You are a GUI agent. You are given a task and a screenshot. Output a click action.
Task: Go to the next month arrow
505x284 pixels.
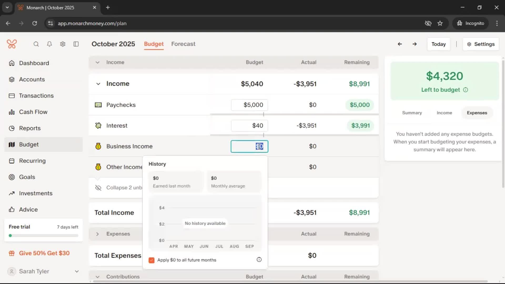pyautogui.click(x=415, y=44)
